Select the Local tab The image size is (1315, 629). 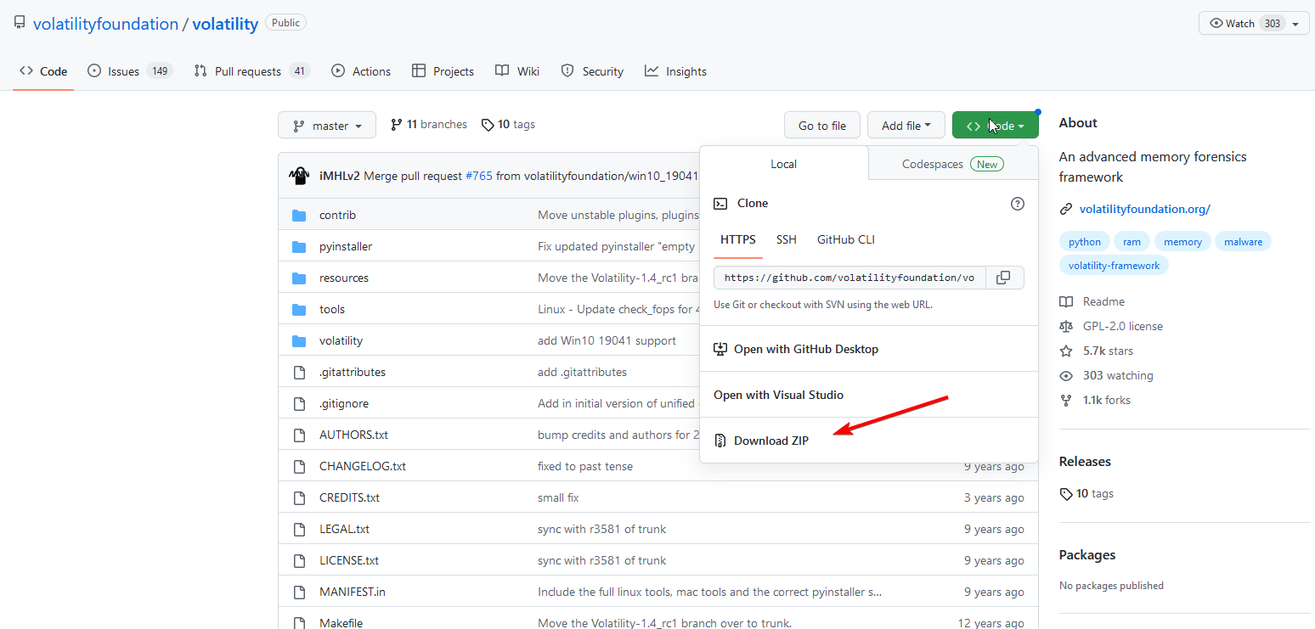pos(784,164)
